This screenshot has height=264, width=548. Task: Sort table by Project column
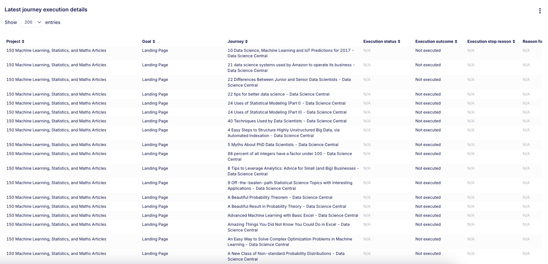pos(15,41)
